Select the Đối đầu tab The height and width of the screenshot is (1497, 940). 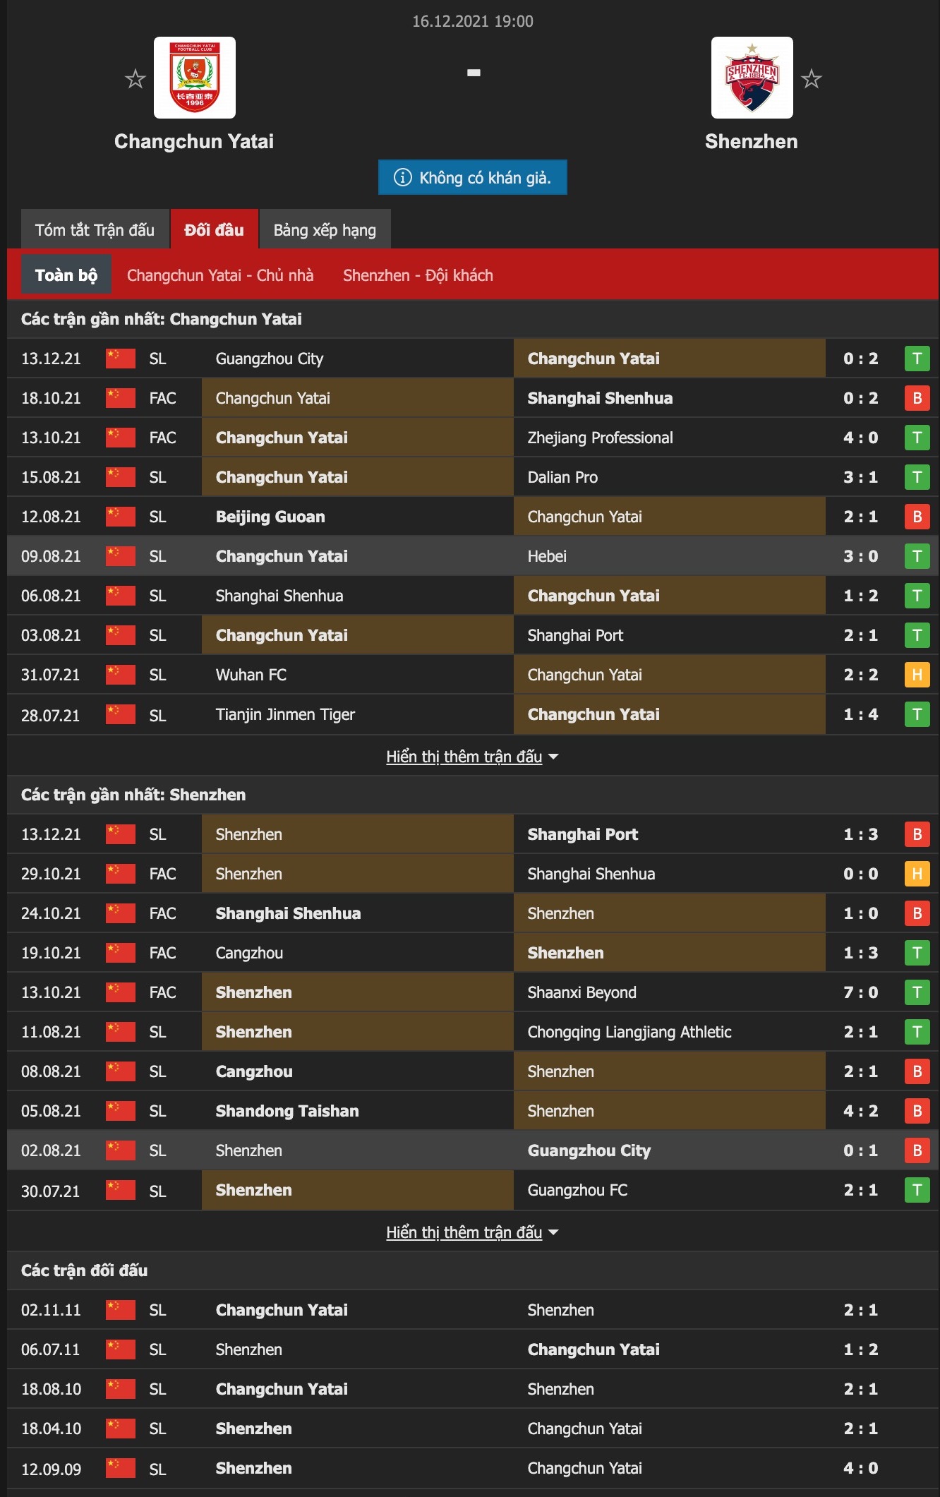click(214, 229)
